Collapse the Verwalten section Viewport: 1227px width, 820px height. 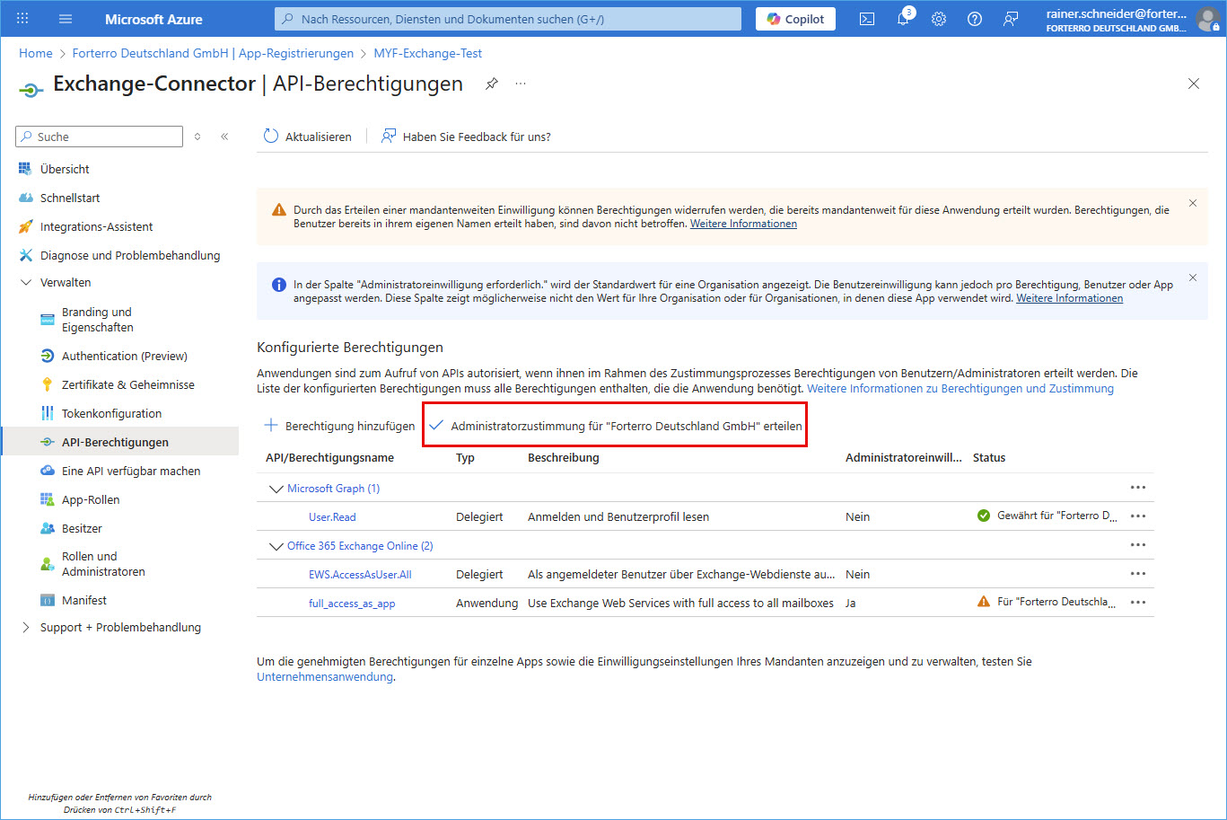click(x=66, y=282)
